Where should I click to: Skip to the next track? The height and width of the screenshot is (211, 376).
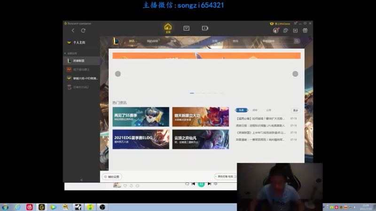[209, 184]
